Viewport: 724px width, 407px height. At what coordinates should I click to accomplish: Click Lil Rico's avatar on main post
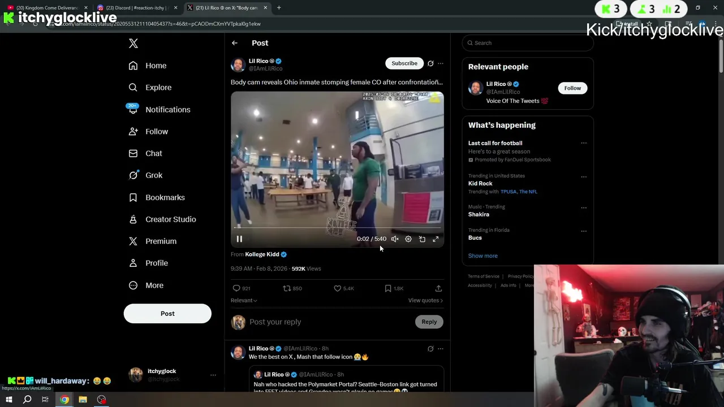click(x=238, y=65)
